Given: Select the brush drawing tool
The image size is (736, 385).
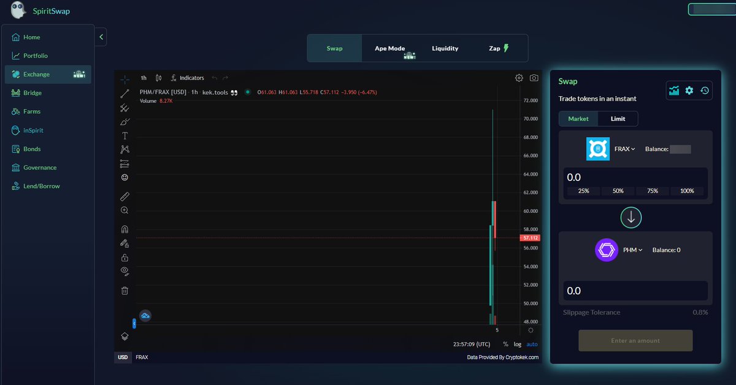Looking at the screenshot, I should click(x=125, y=122).
